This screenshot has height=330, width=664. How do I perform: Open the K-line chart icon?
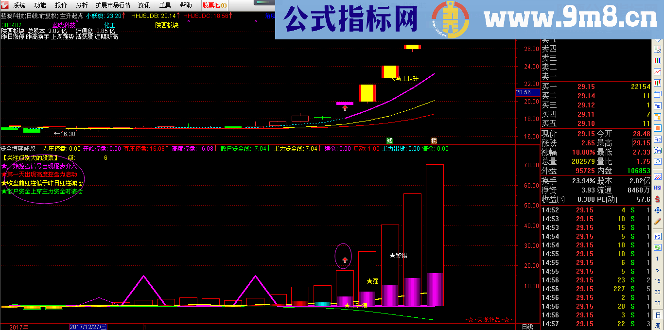point(660,83)
